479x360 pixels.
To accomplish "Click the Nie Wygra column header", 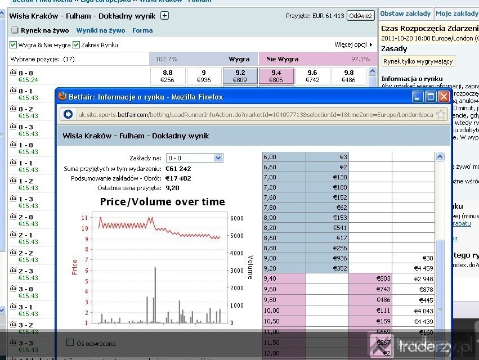I will point(282,59).
